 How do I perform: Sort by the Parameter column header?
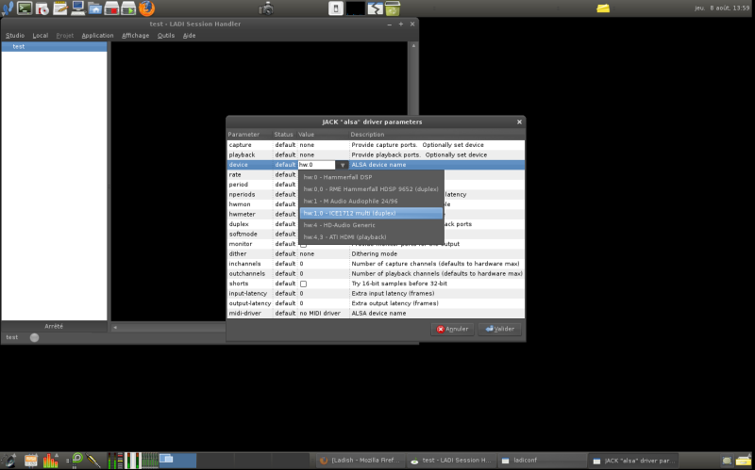pos(249,135)
